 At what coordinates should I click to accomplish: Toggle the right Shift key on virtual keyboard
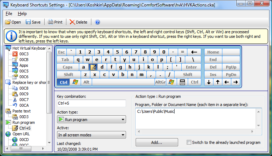[x=188, y=75]
